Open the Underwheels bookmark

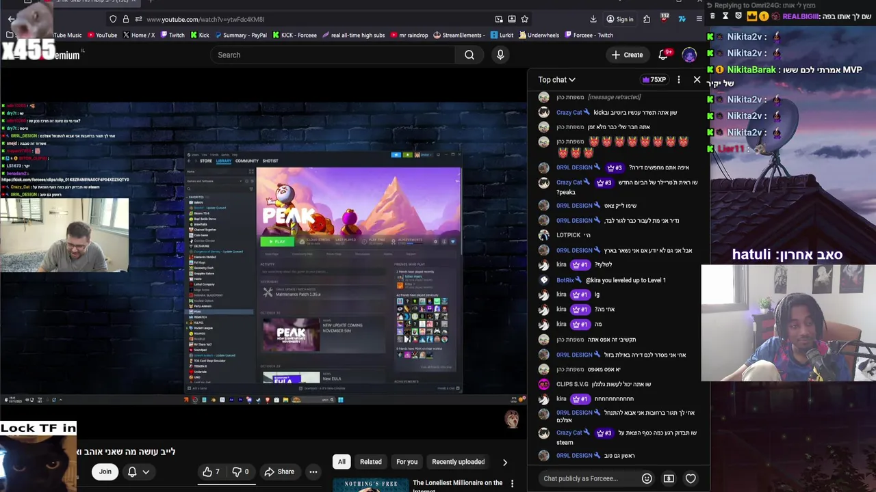(x=539, y=35)
